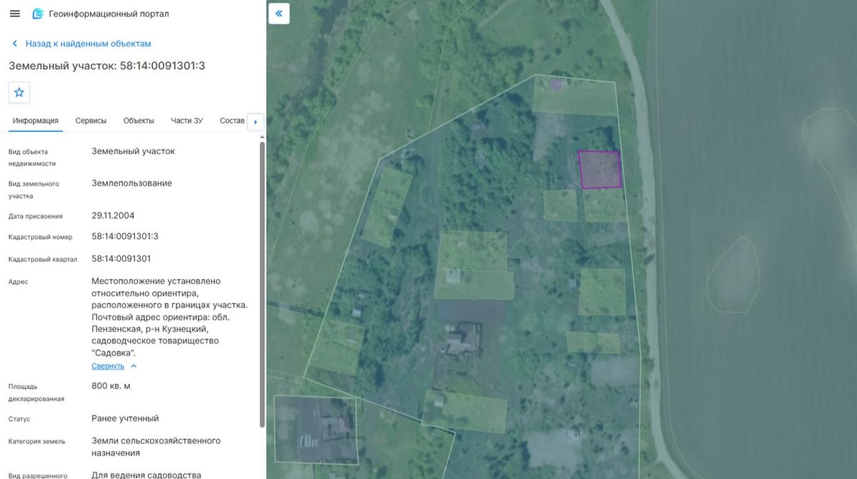
Task: Go back via Назад к найденным объектам
Action: 89,44
